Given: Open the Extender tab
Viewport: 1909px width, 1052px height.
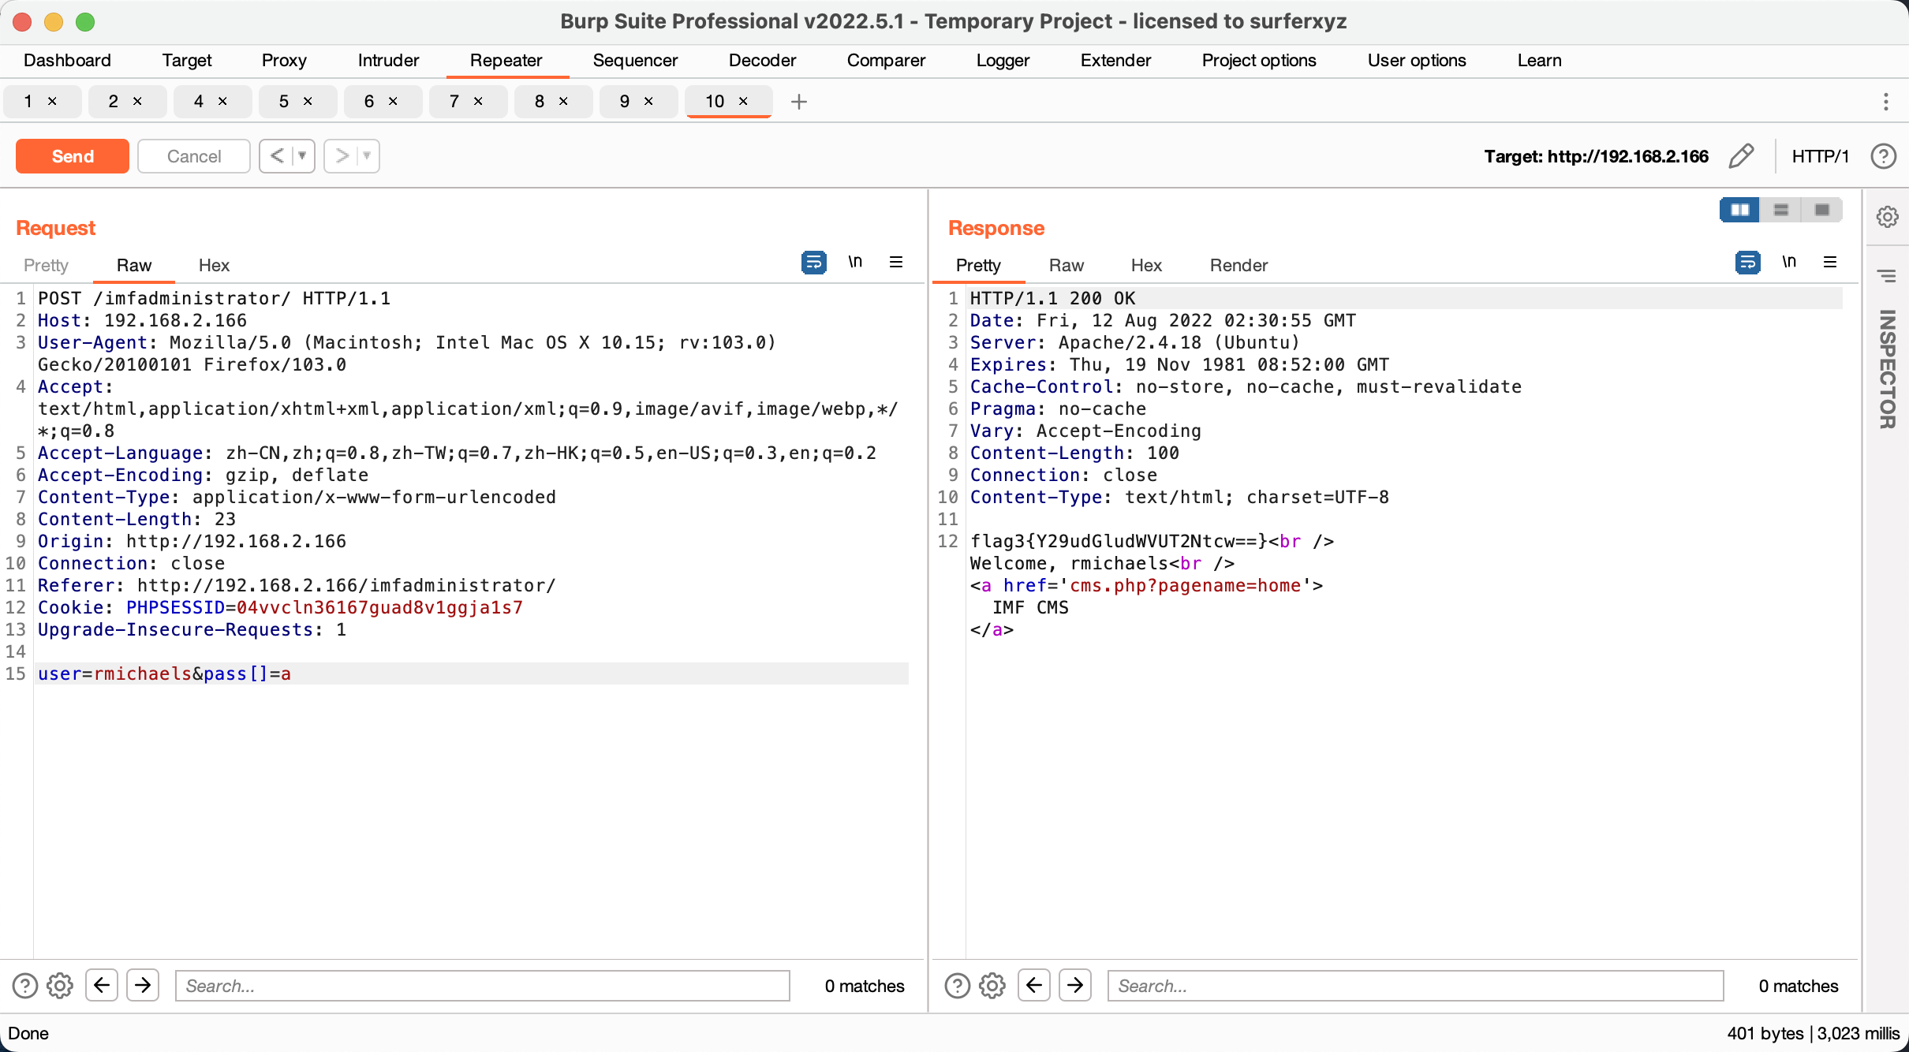Looking at the screenshot, I should 1115,61.
